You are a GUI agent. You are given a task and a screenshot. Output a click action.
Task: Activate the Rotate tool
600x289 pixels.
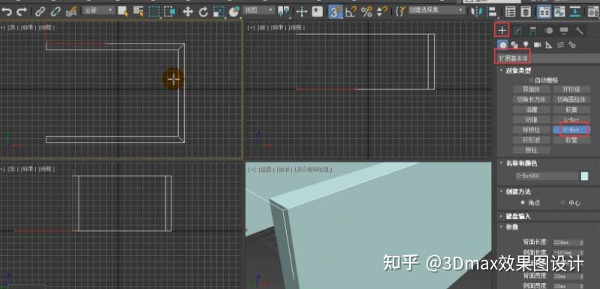tap(204, 12)
